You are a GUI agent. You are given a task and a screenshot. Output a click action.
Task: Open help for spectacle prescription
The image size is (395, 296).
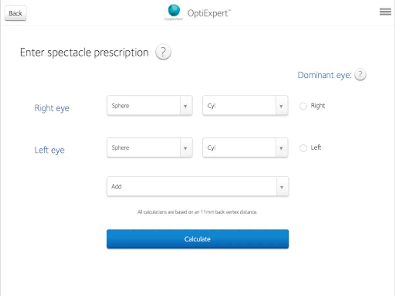pyautogui.click(x=163, y=53)
